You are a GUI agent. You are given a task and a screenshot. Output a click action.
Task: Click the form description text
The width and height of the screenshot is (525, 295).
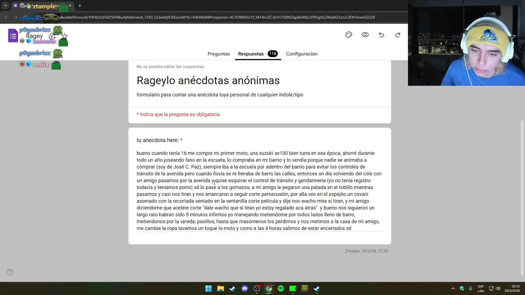pos(220,95)
